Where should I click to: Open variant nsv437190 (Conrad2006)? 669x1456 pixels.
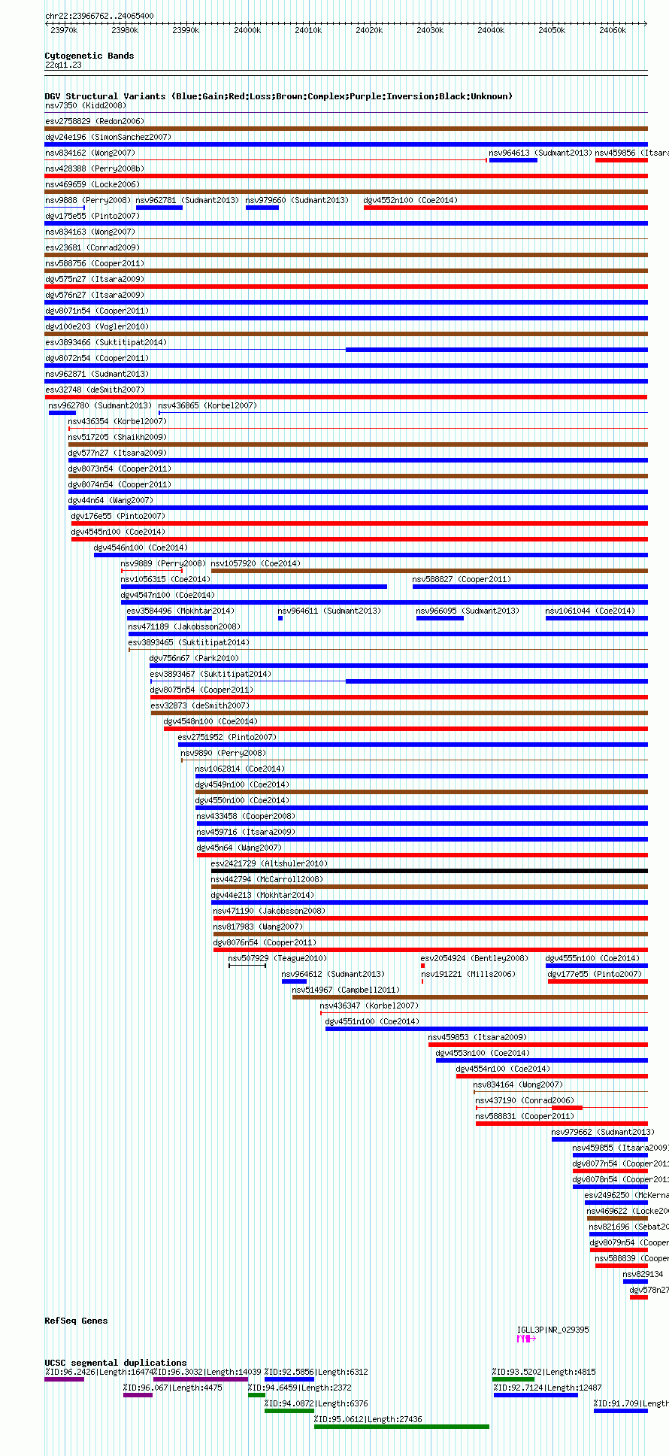pos(562,1108)
